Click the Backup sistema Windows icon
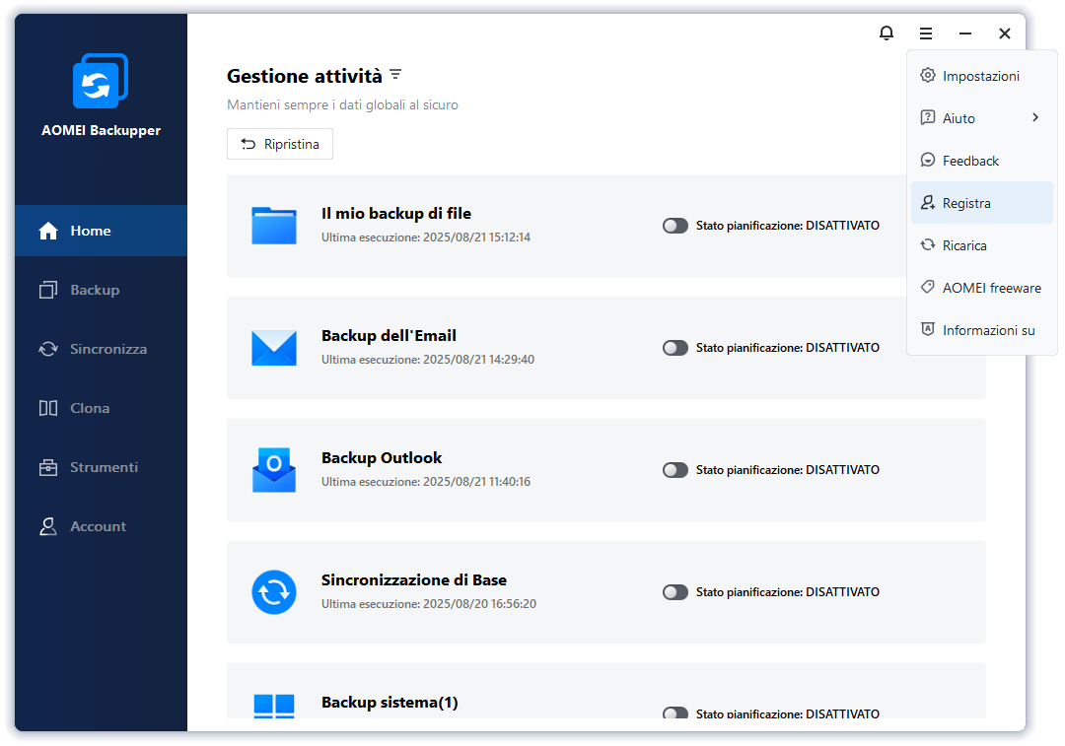The height and width of the screenshot is (746, 1065). click(x=273, y=706)
